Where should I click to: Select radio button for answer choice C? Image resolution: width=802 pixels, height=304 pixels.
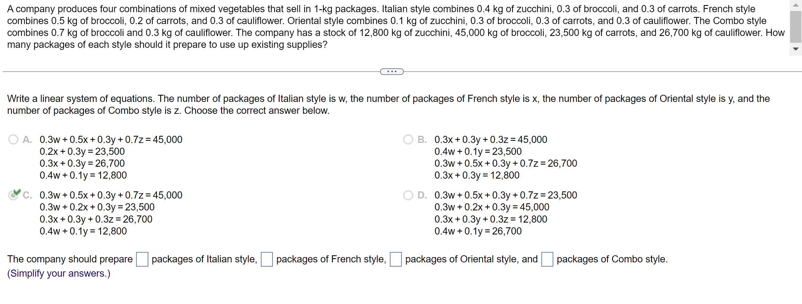(x=13, y=195)
